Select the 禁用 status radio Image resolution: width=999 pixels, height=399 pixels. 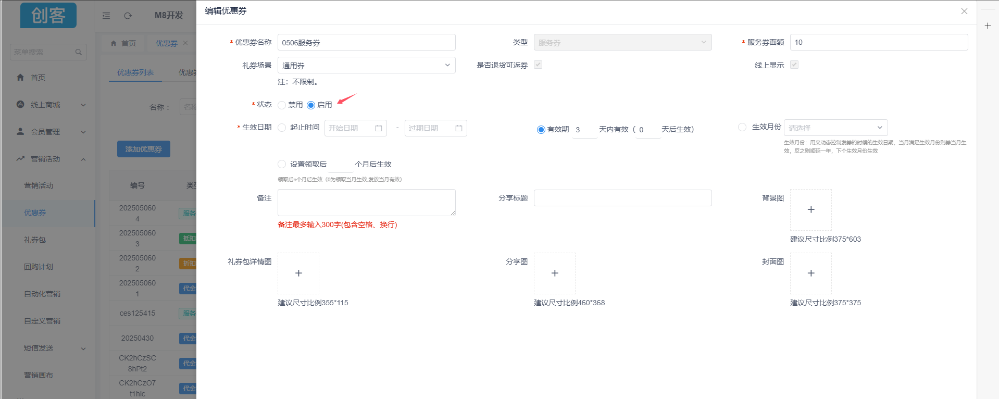282,105
